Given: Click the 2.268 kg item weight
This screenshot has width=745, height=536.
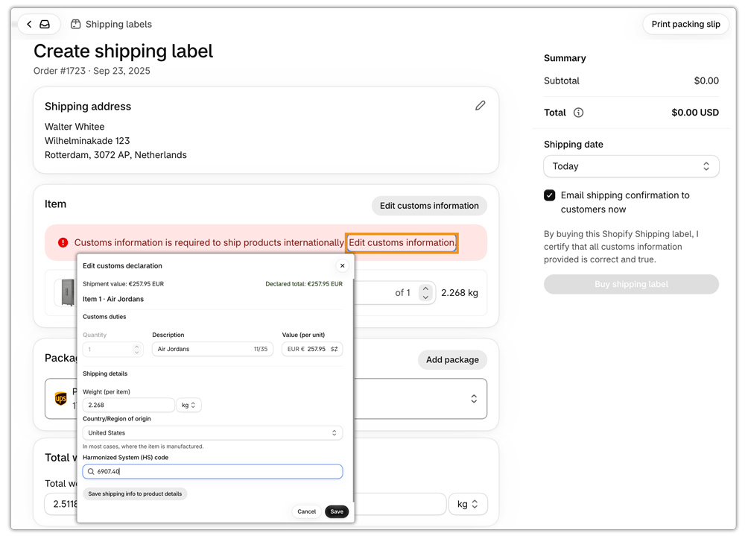Looking at the screenshot, I should [460, 293].
